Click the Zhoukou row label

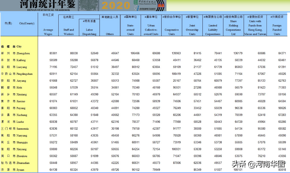[x=14, y=156]
